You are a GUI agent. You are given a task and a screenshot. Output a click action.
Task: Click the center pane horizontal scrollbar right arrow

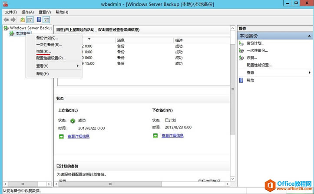(x=227, y=184)
